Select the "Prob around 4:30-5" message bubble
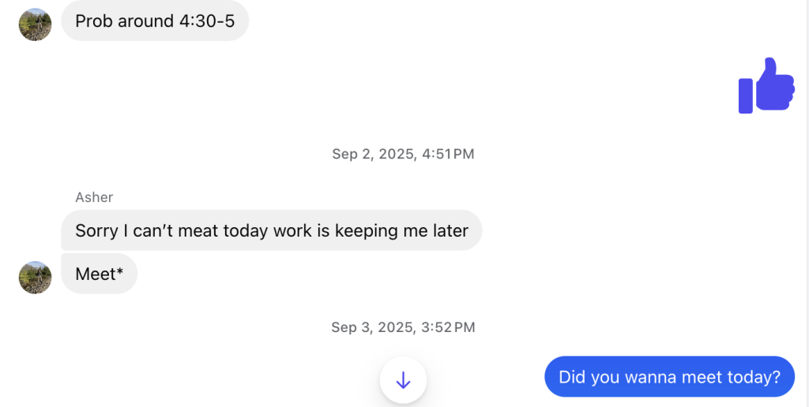809x407 pixels. (x=155, y=21)
